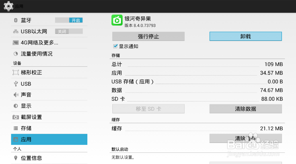Toggle the USB以太网 关闭 switch on
Viewport: 296px width, 164px height.
click(69, 31)
